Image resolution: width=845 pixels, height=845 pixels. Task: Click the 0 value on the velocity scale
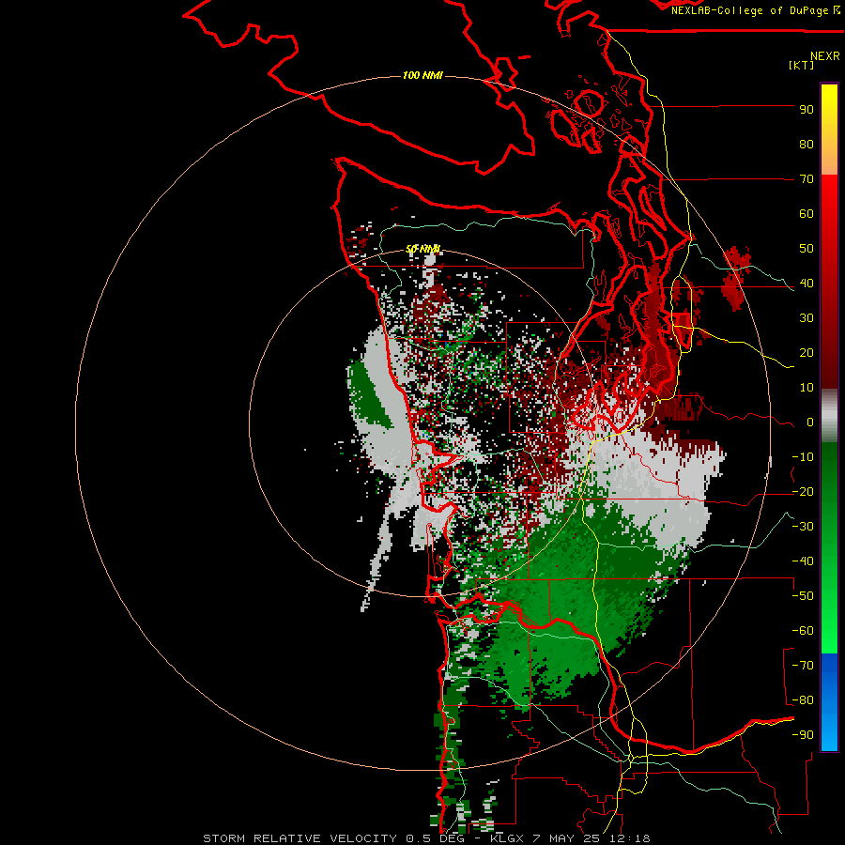(810, 422)
